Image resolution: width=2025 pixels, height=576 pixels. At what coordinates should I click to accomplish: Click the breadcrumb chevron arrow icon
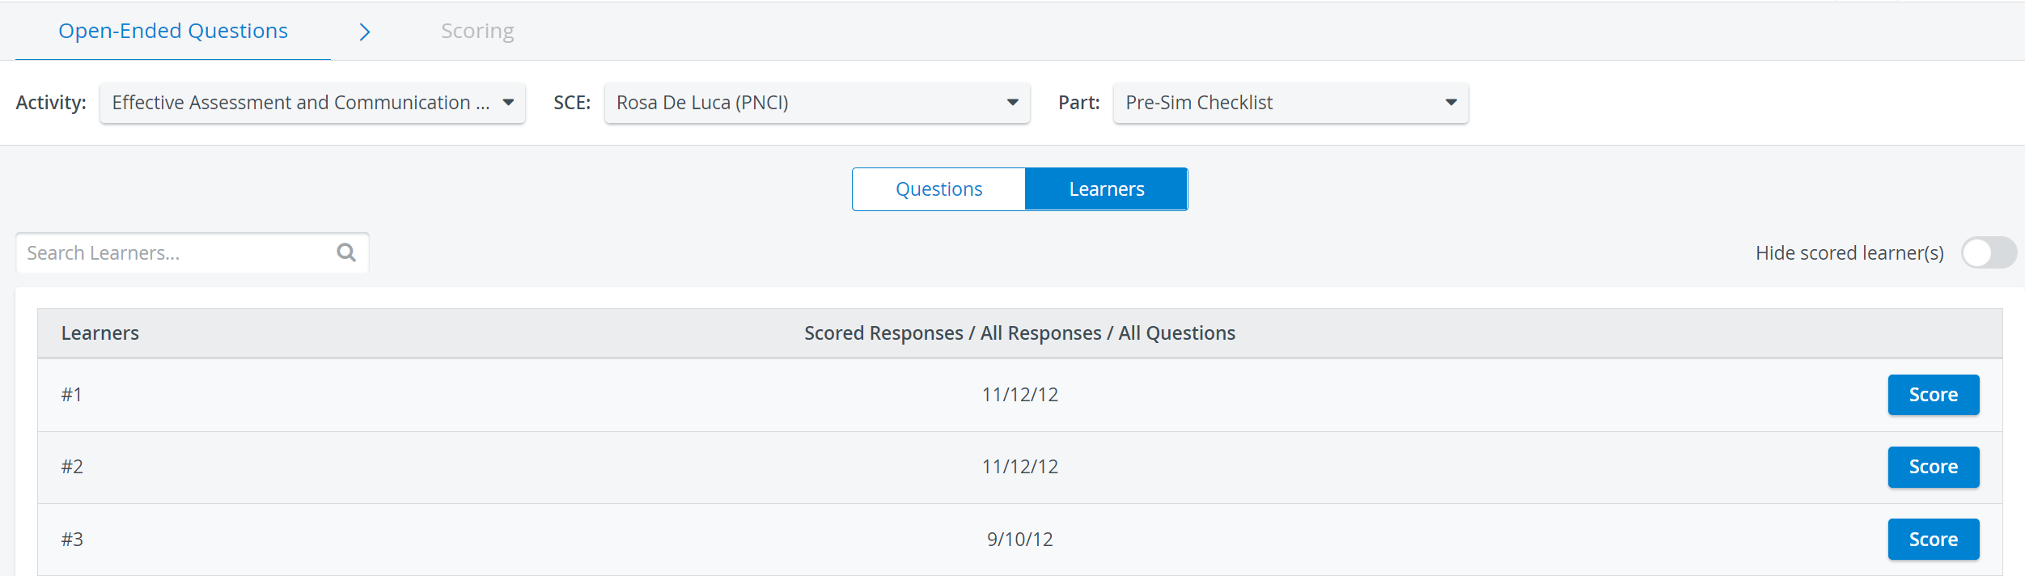click(x=365, y=32)
